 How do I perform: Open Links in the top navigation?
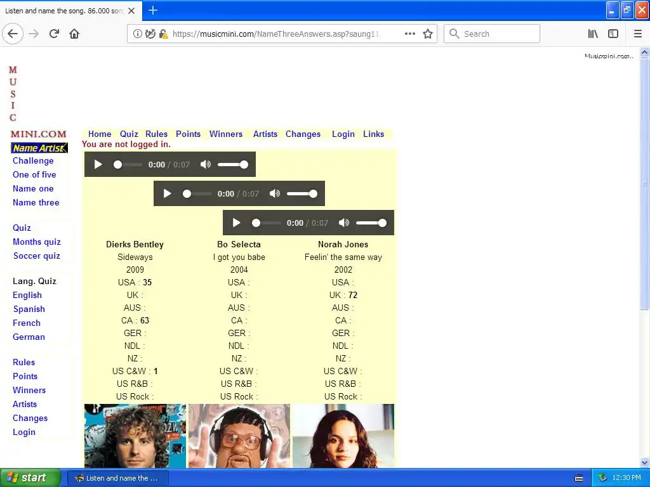coord(373,134)
